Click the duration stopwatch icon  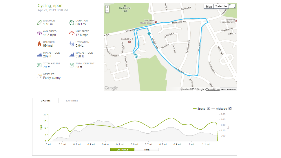72,23
